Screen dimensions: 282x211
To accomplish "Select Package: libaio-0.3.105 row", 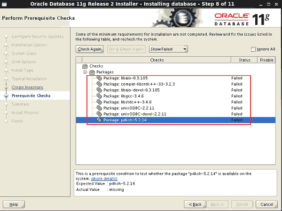I will [175, 78].
